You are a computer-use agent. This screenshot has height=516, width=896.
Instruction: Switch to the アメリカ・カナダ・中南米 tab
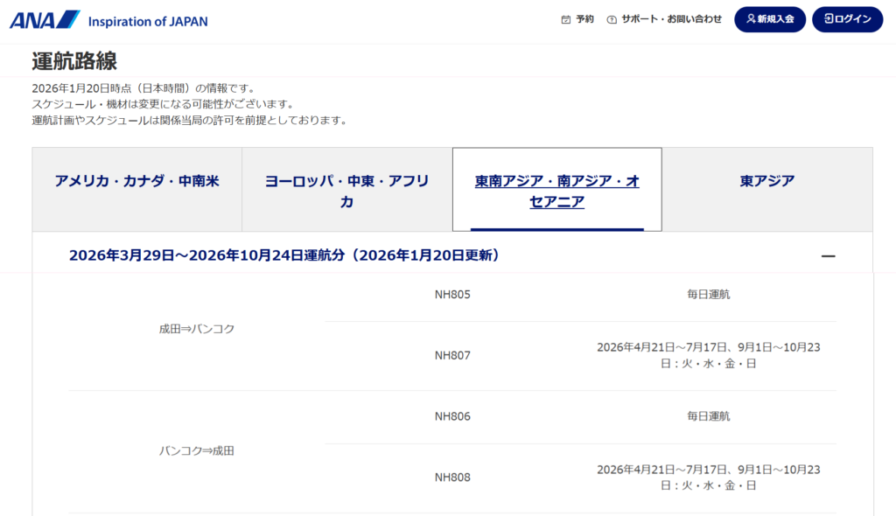click(136, 181)
